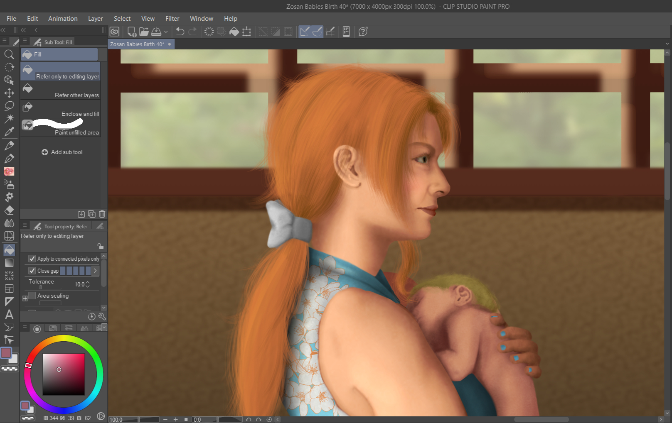Viewport: 672px width, 423px height.
Task: Select the Gradient tool
Action: [x=9, y=263]
